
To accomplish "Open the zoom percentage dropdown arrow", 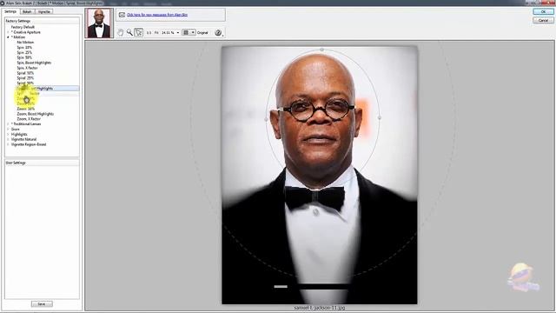I will (177, 33).
